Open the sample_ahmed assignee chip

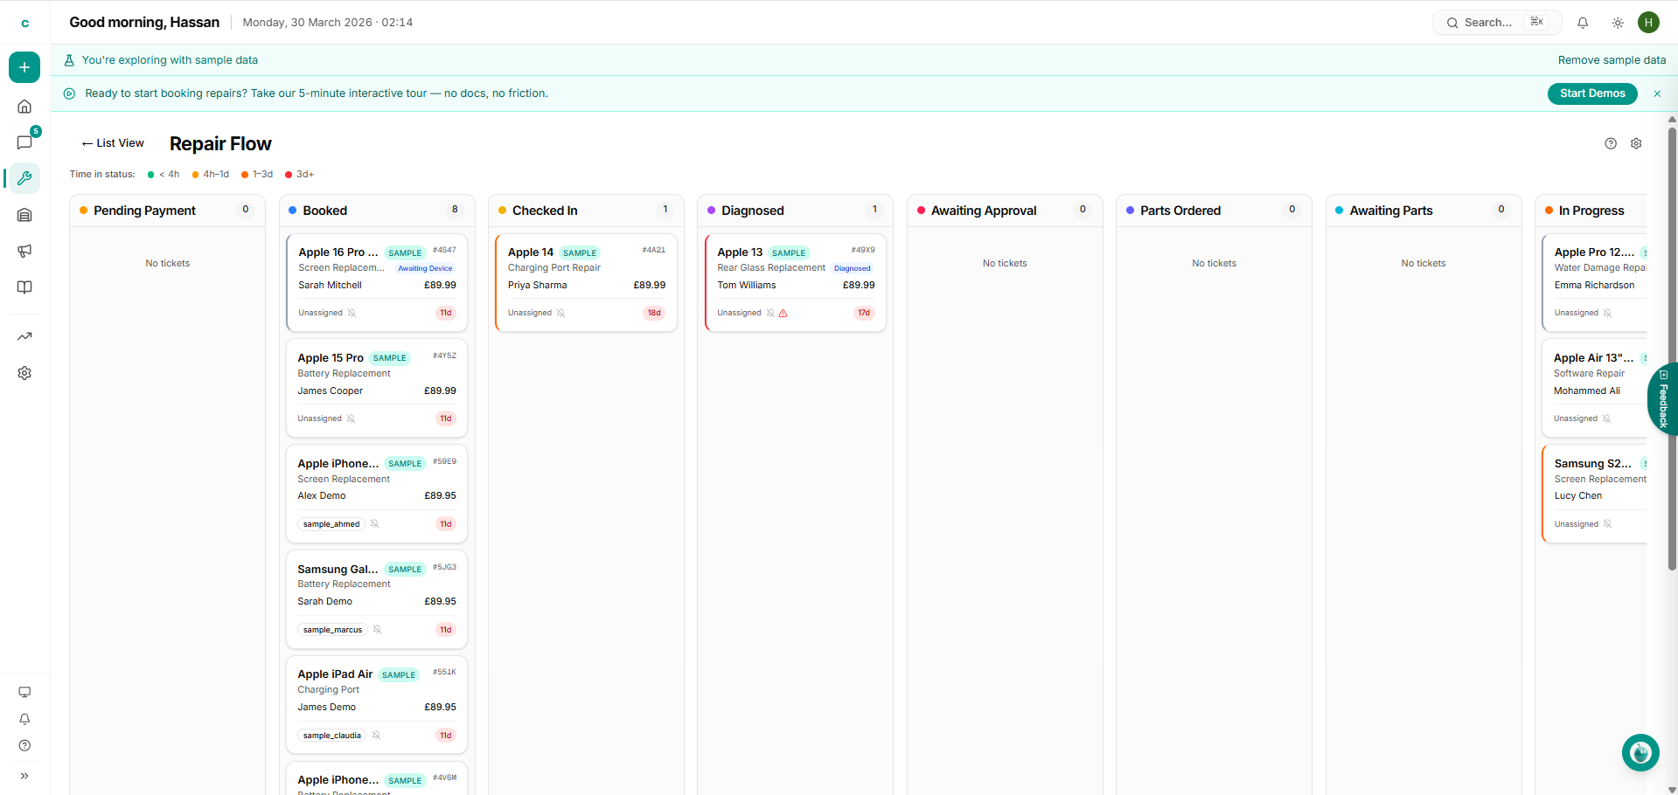pos(331,524)
